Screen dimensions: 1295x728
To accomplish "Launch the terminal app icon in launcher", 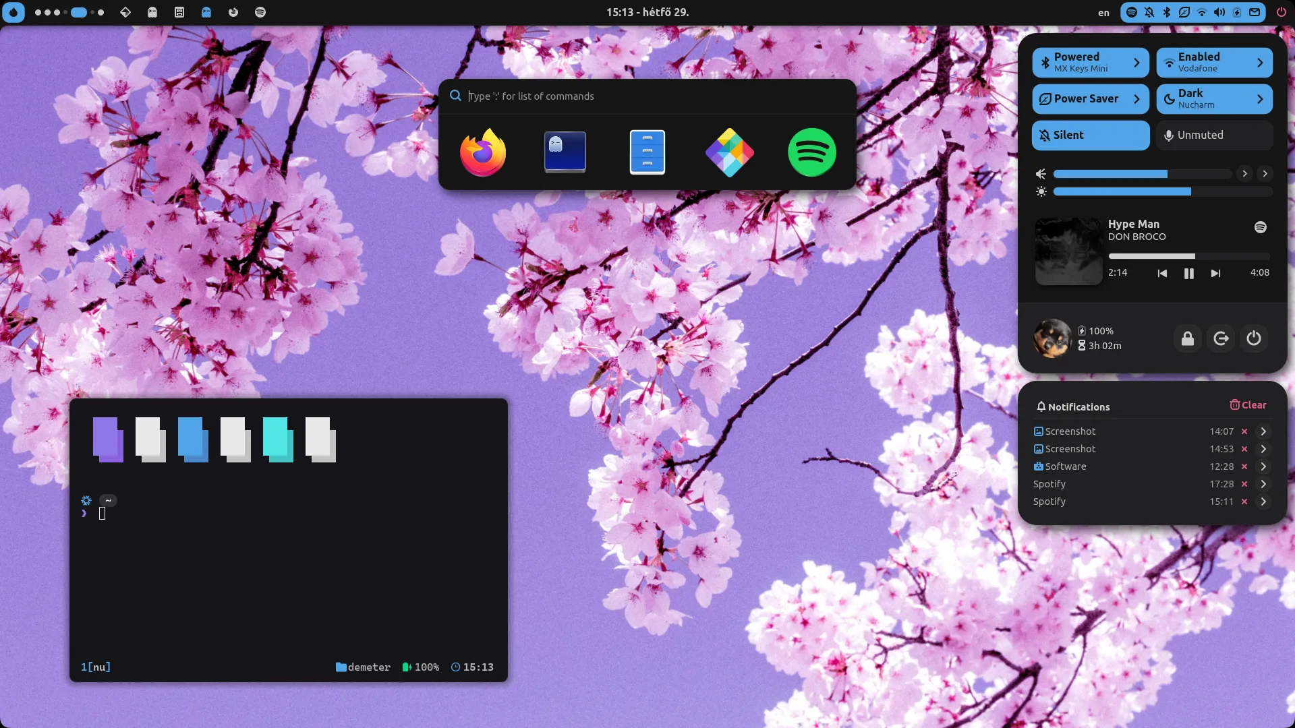I will [565, 152].
